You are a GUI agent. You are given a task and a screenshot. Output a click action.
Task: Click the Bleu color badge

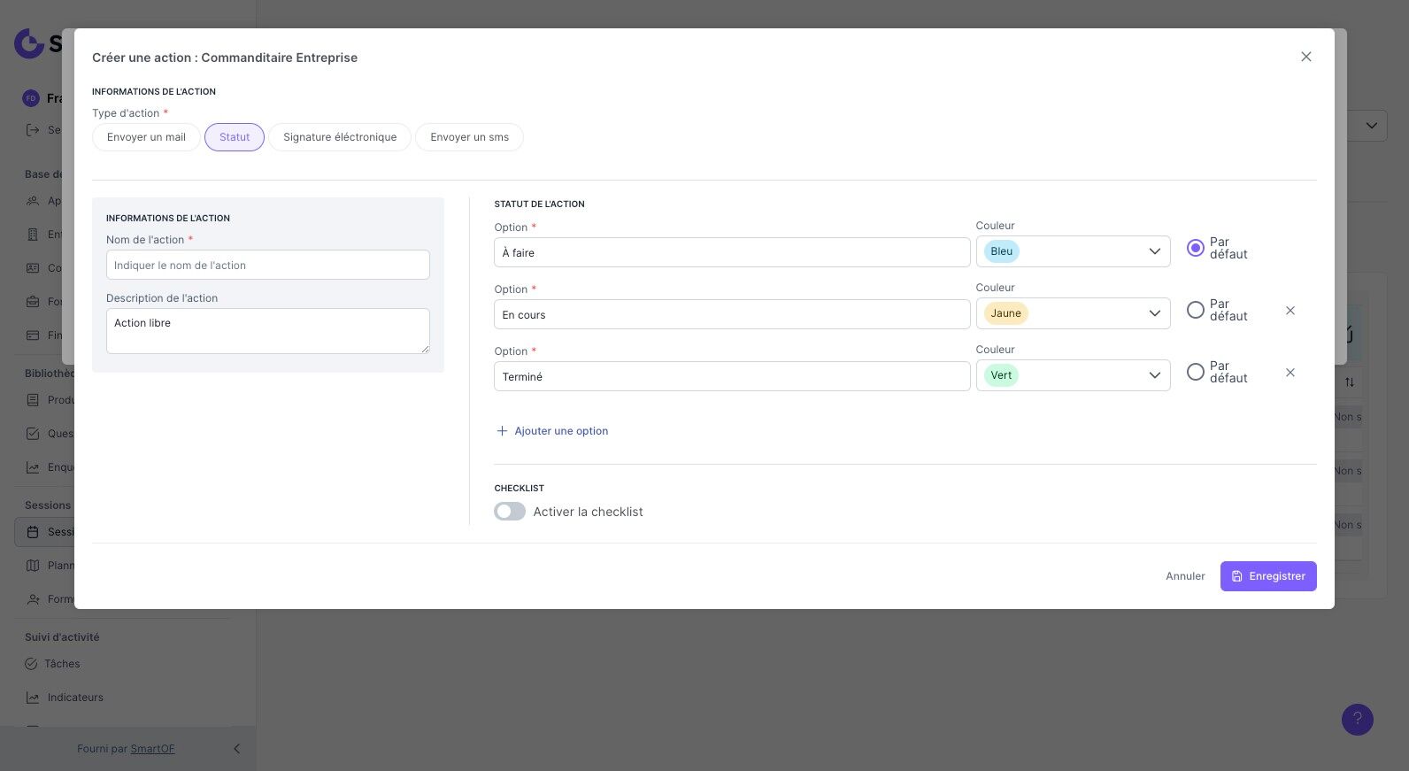point(1001,251)
